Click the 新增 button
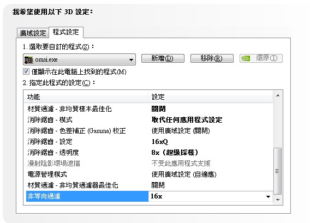 click(x=163, y=58)
